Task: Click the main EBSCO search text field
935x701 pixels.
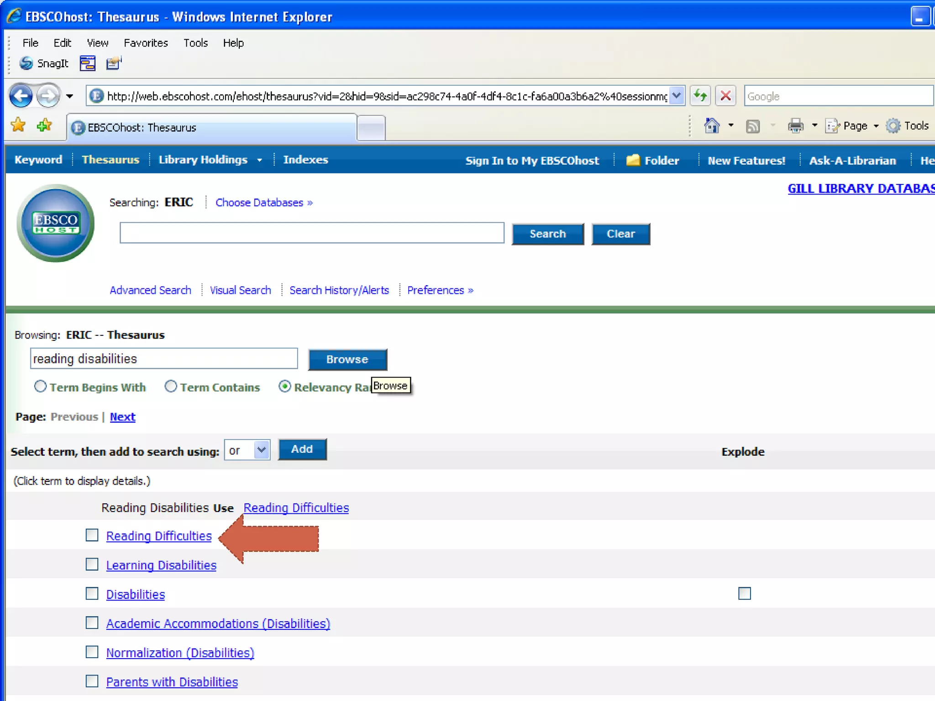Action: coord(312,233)
